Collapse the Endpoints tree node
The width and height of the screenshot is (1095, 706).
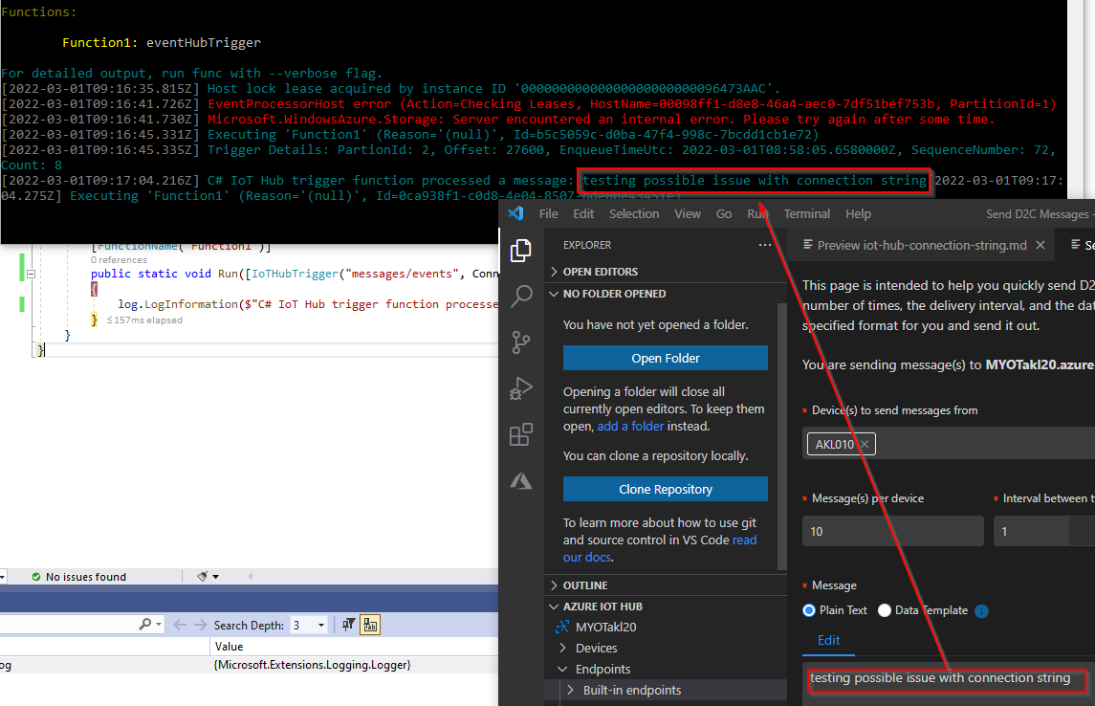(x=563, y=669)
